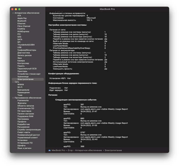Select Поддержка RAW item

pyautogui.click(x=26, y=116)
